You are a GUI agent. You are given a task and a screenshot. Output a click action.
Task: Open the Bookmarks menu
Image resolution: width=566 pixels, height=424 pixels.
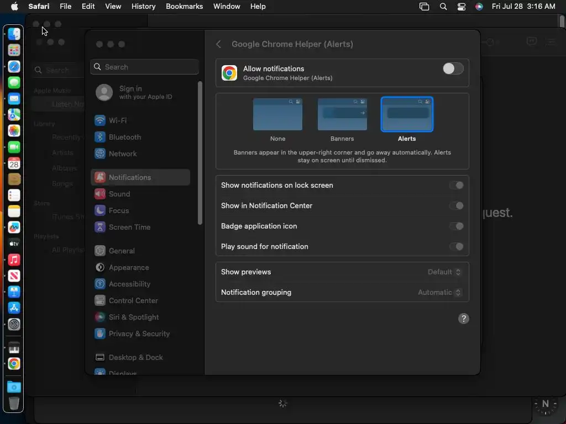(184, 7)
